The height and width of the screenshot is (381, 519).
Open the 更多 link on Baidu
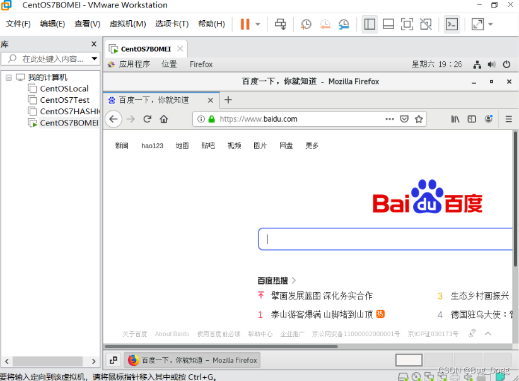(x=312, y=146)
